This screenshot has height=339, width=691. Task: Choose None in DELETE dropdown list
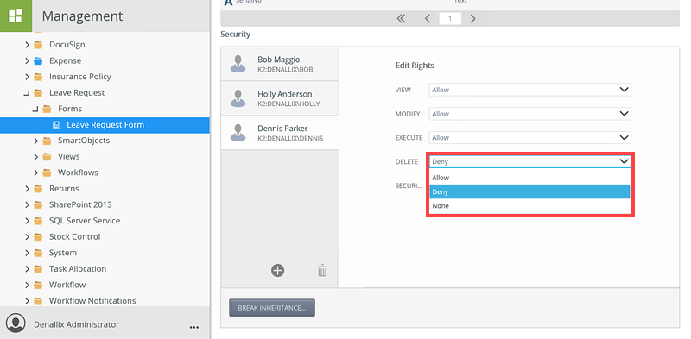pos(529,206)
